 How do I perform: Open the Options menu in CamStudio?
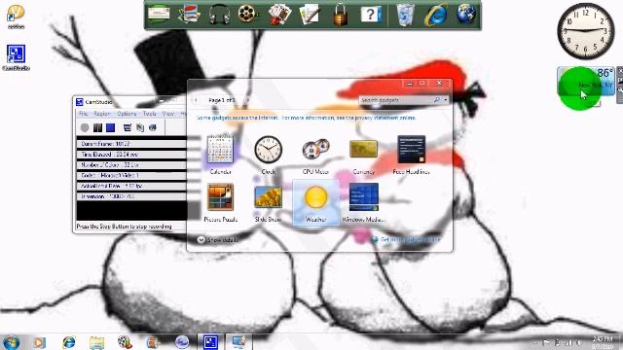[127, 114]
